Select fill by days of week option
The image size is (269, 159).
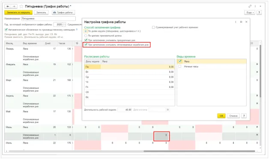tap(86, 31)
